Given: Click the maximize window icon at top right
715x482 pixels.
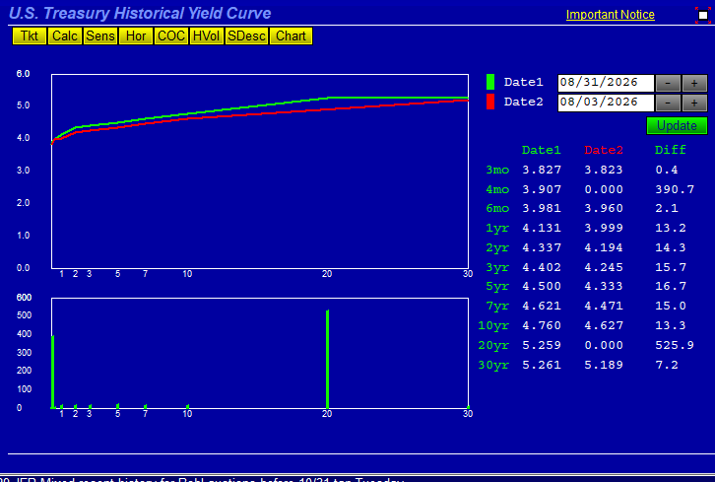Looking at the screenshot, I should point(702,15).
